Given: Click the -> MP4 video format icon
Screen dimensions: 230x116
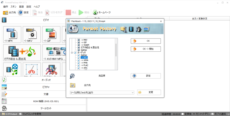Looking at the screenshot, I should click(x=12, y=34).
